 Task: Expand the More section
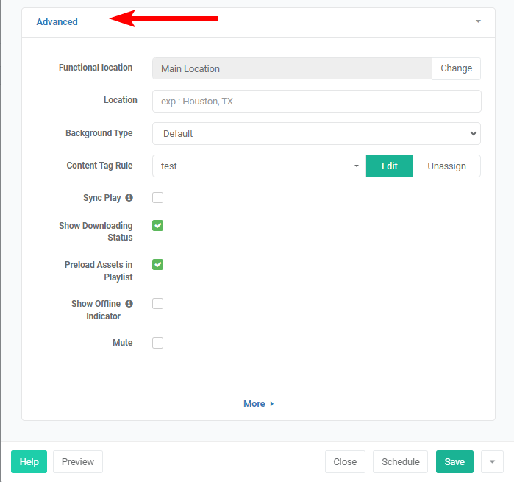coord(258,404)
